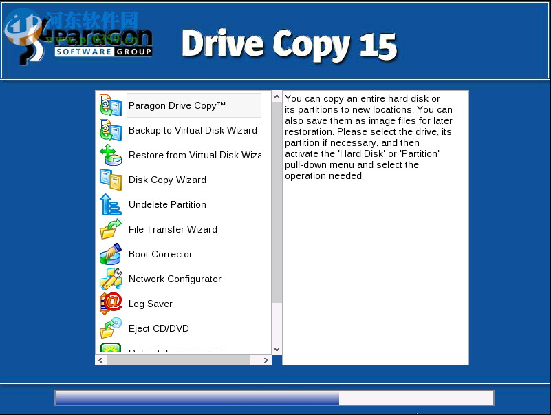Choose Eject CD/DVD
Image resolution: width=551 pixels, height=415 pixels.
[x=158, y=328]
